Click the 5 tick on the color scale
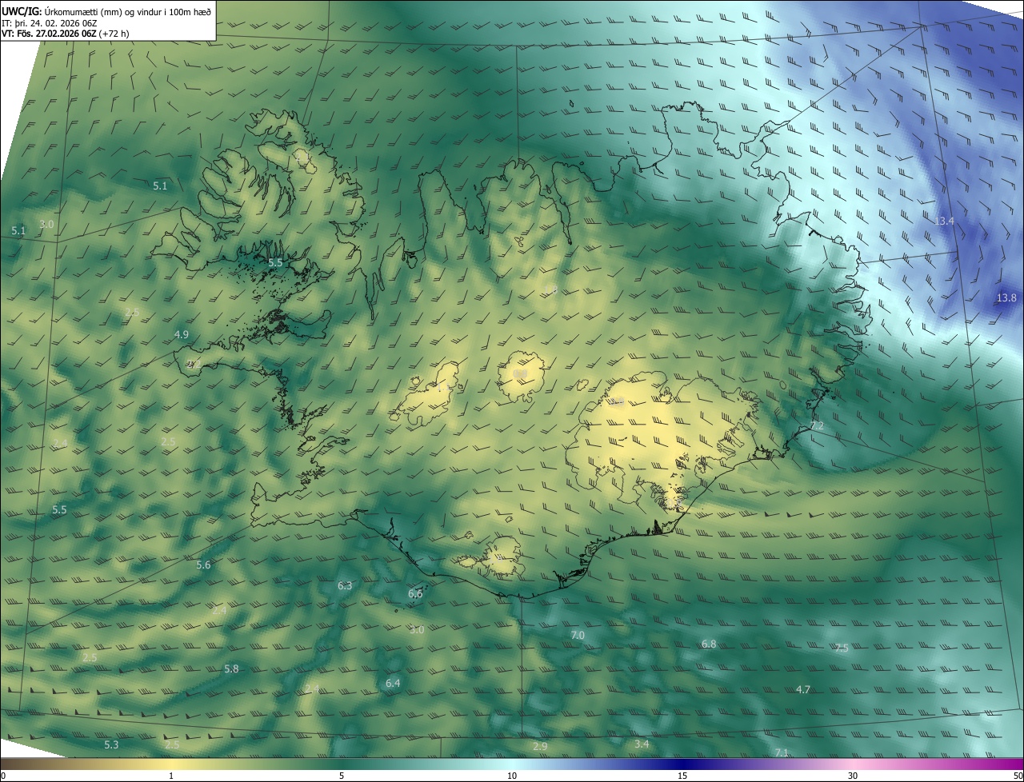 pyautogui.click(x=342, y=776)
